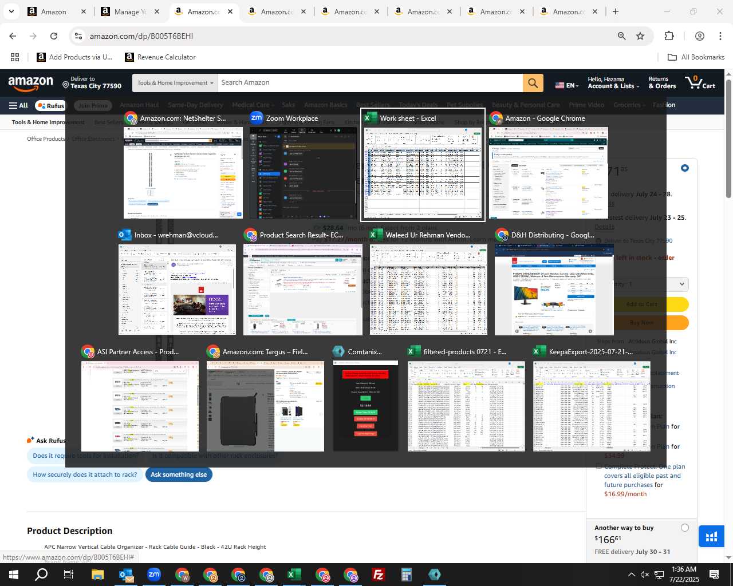The image size is (733, 586).
Task: Reload the page
Action: click(54, 36)
